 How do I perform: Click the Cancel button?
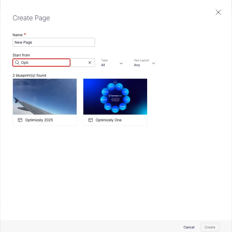click(x=189, y=227)
